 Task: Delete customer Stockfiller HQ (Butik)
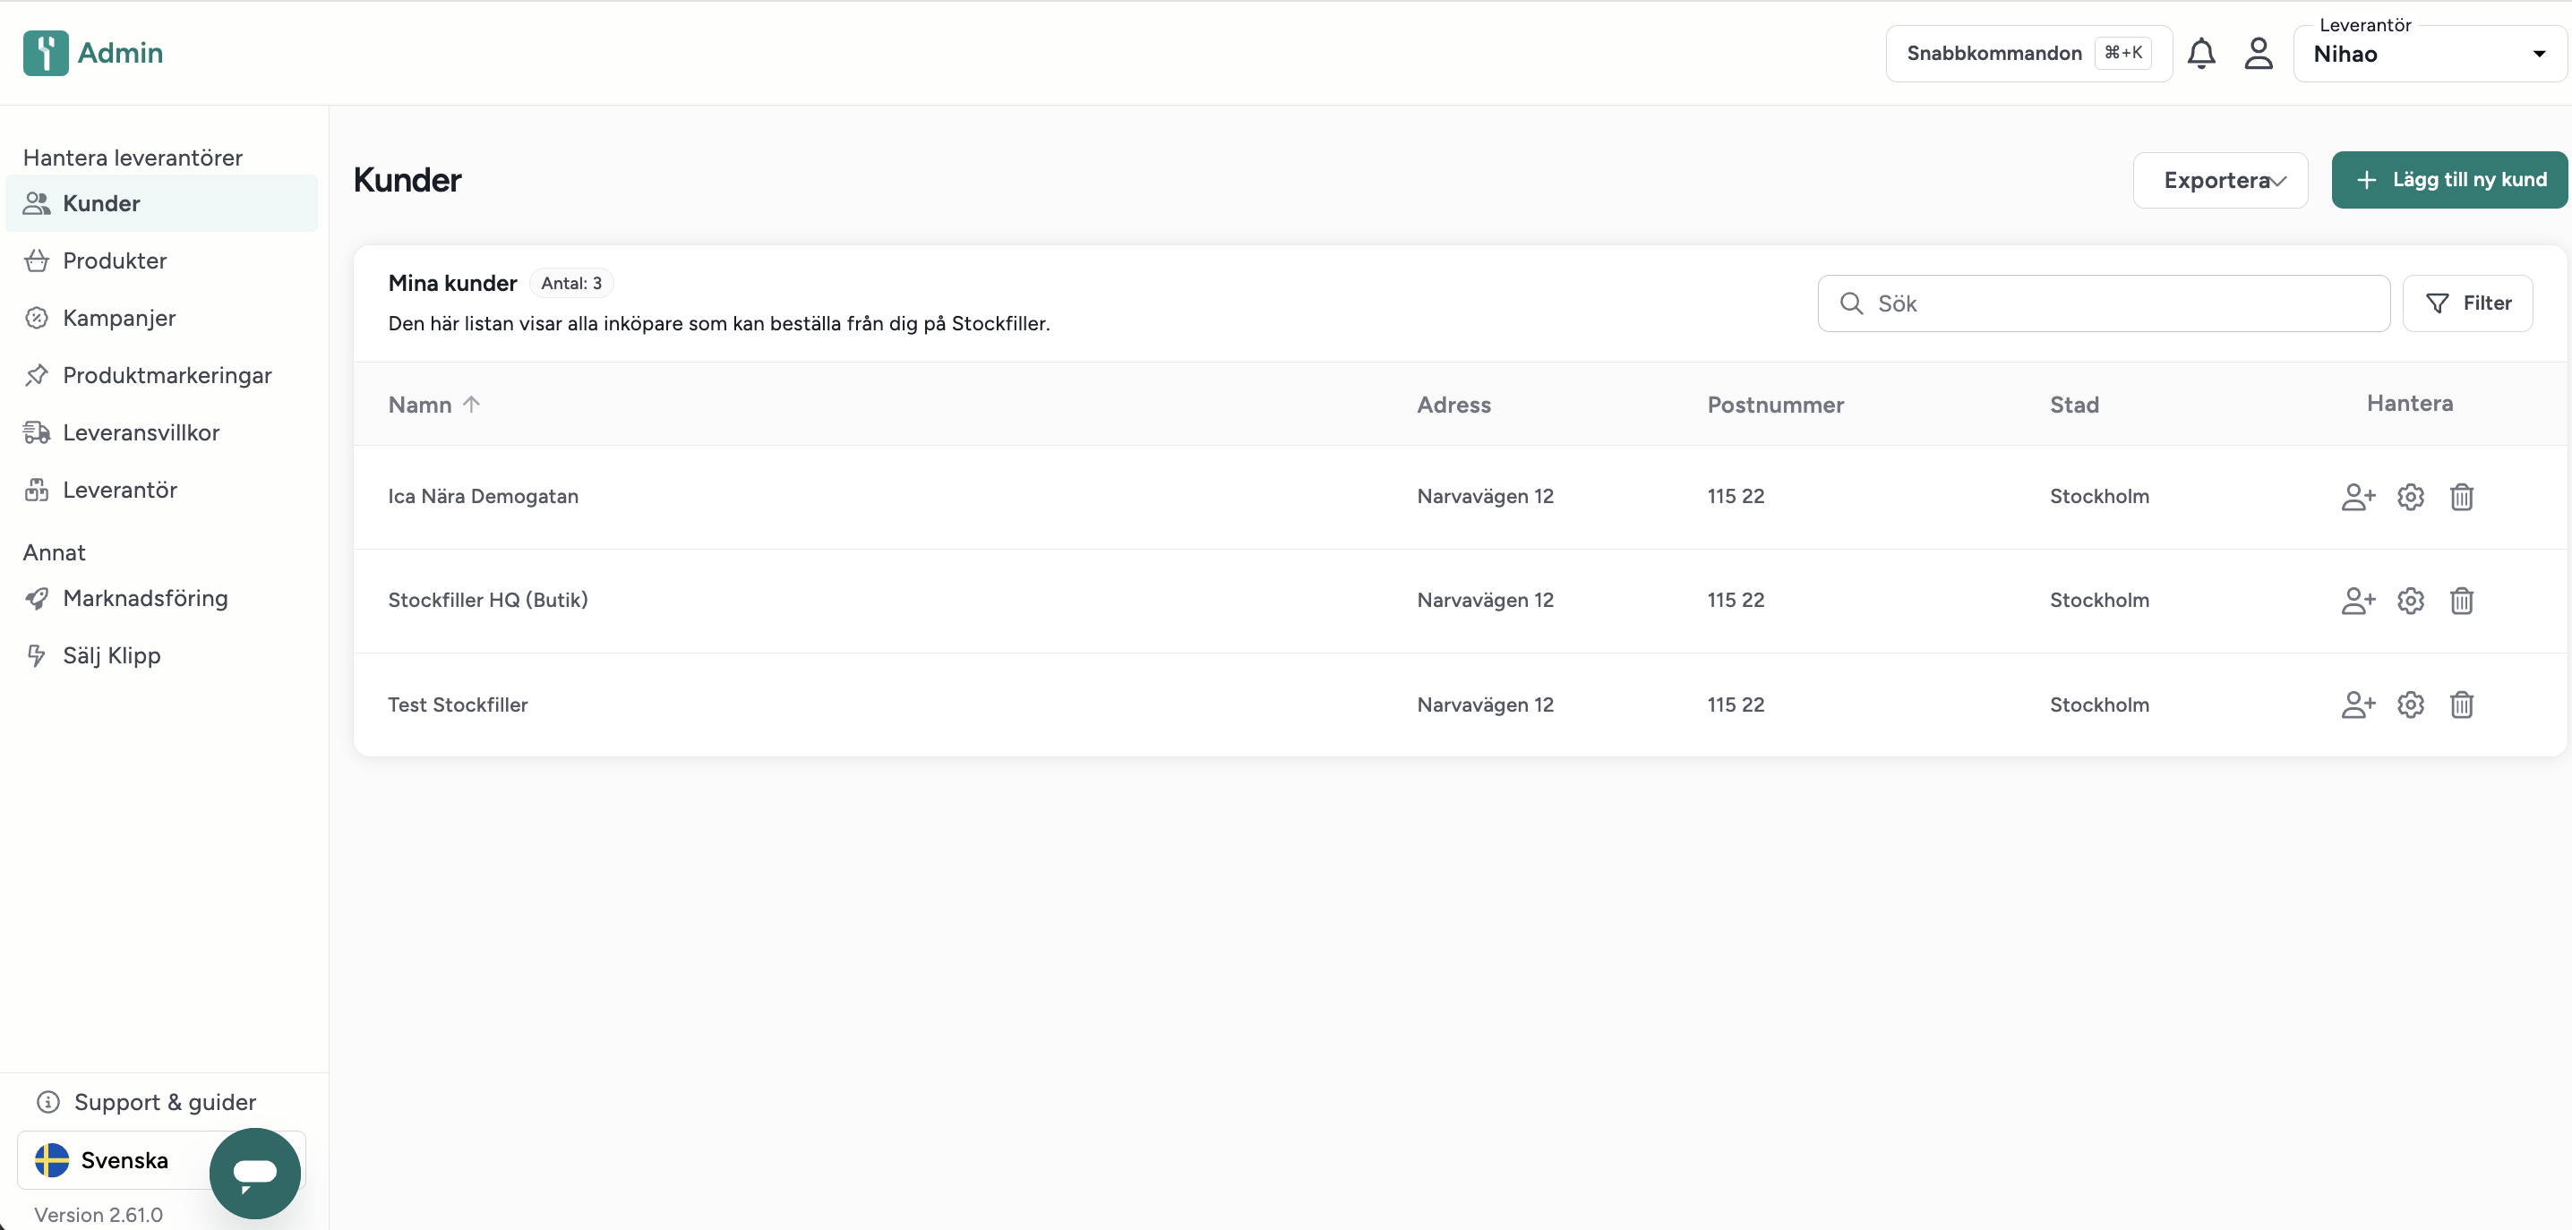pos(2461,600)
